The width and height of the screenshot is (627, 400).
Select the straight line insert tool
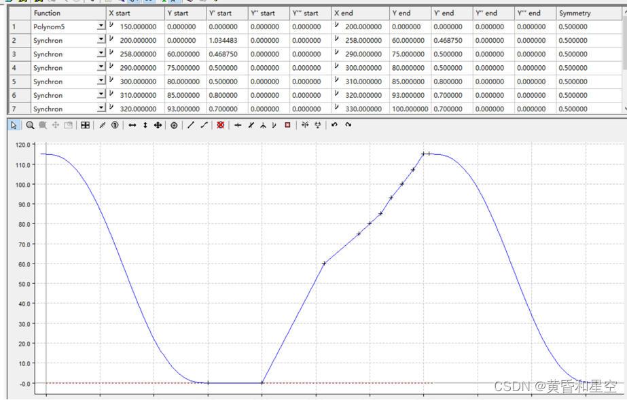[x=191, y=125]
